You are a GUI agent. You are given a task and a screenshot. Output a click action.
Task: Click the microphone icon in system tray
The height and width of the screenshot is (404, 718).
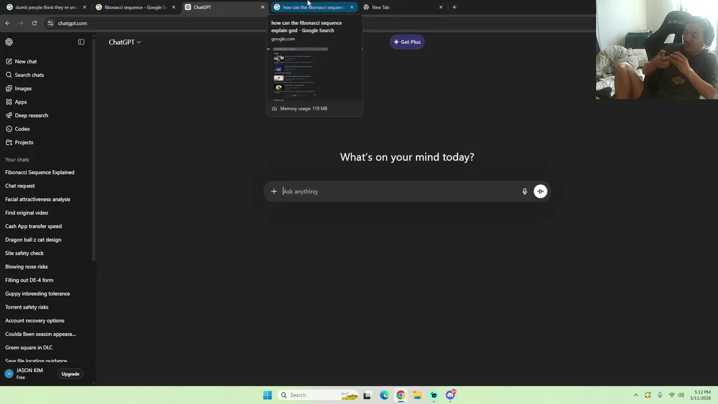[660, 395]
